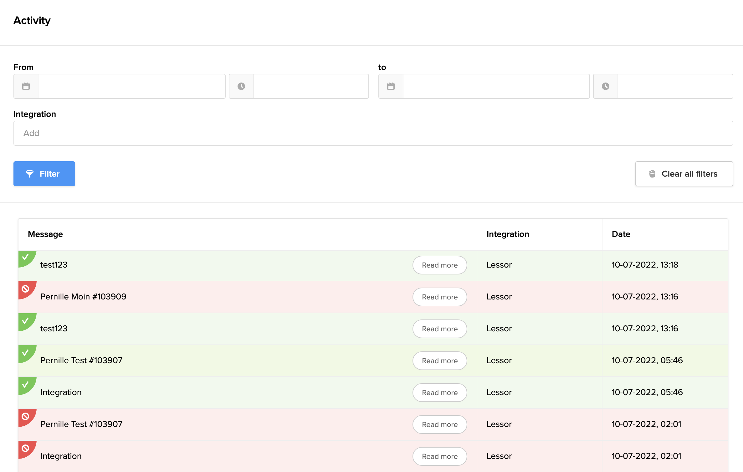Click green checkmark icon on first test123 row
Viewport: 743px width, 472px height.
click(26, 257)
